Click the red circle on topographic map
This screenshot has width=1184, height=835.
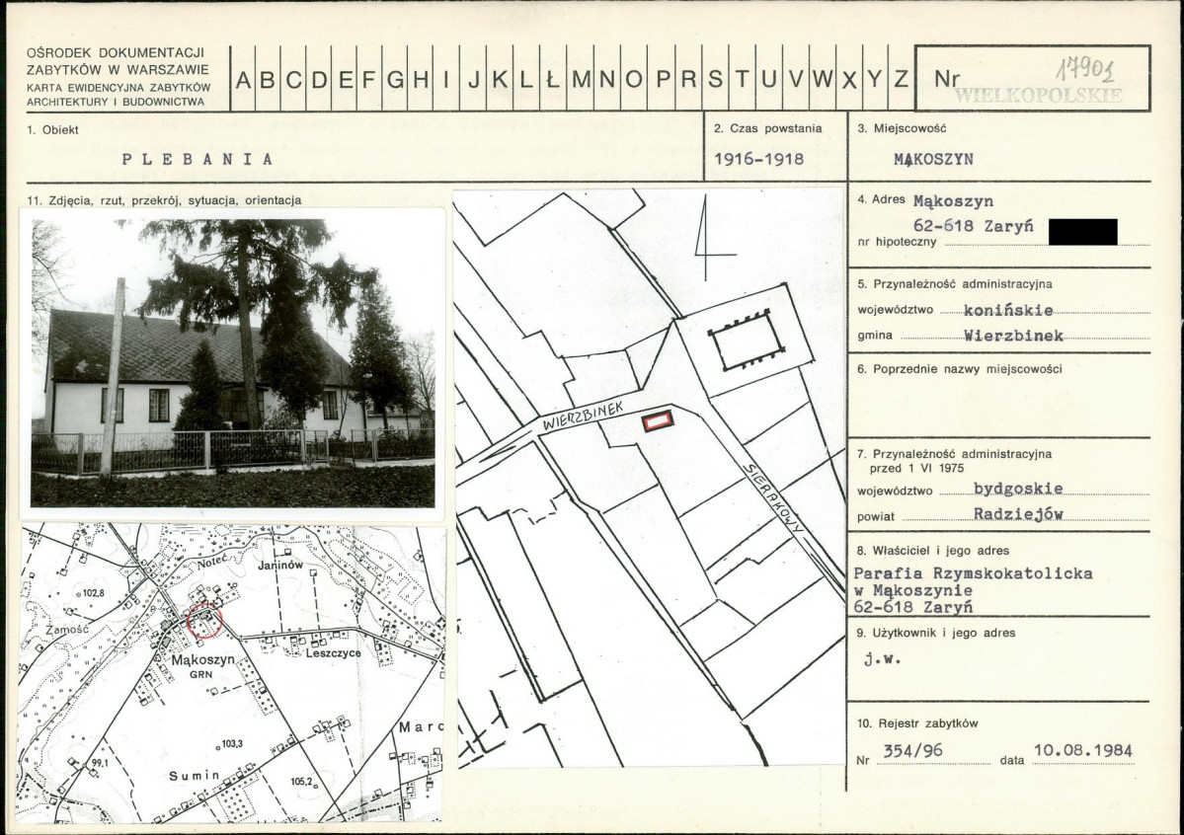tap(203, 621)
